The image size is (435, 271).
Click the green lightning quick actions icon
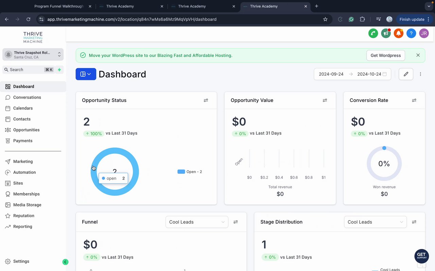tap(59, 70)
